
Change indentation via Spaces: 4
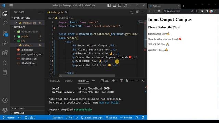57,118
